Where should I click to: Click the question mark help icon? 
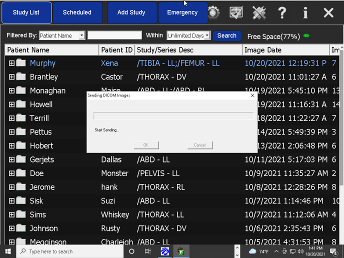click(x=282, y=12)
